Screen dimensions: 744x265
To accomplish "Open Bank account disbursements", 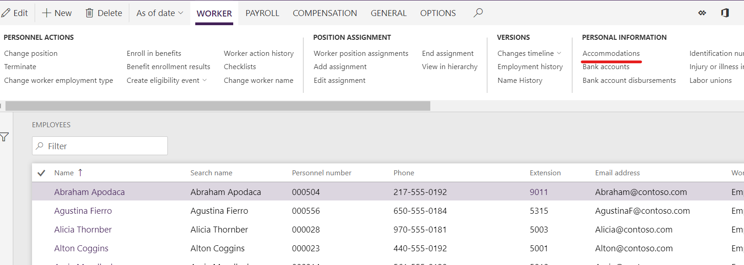I will (x=629, y=80).
